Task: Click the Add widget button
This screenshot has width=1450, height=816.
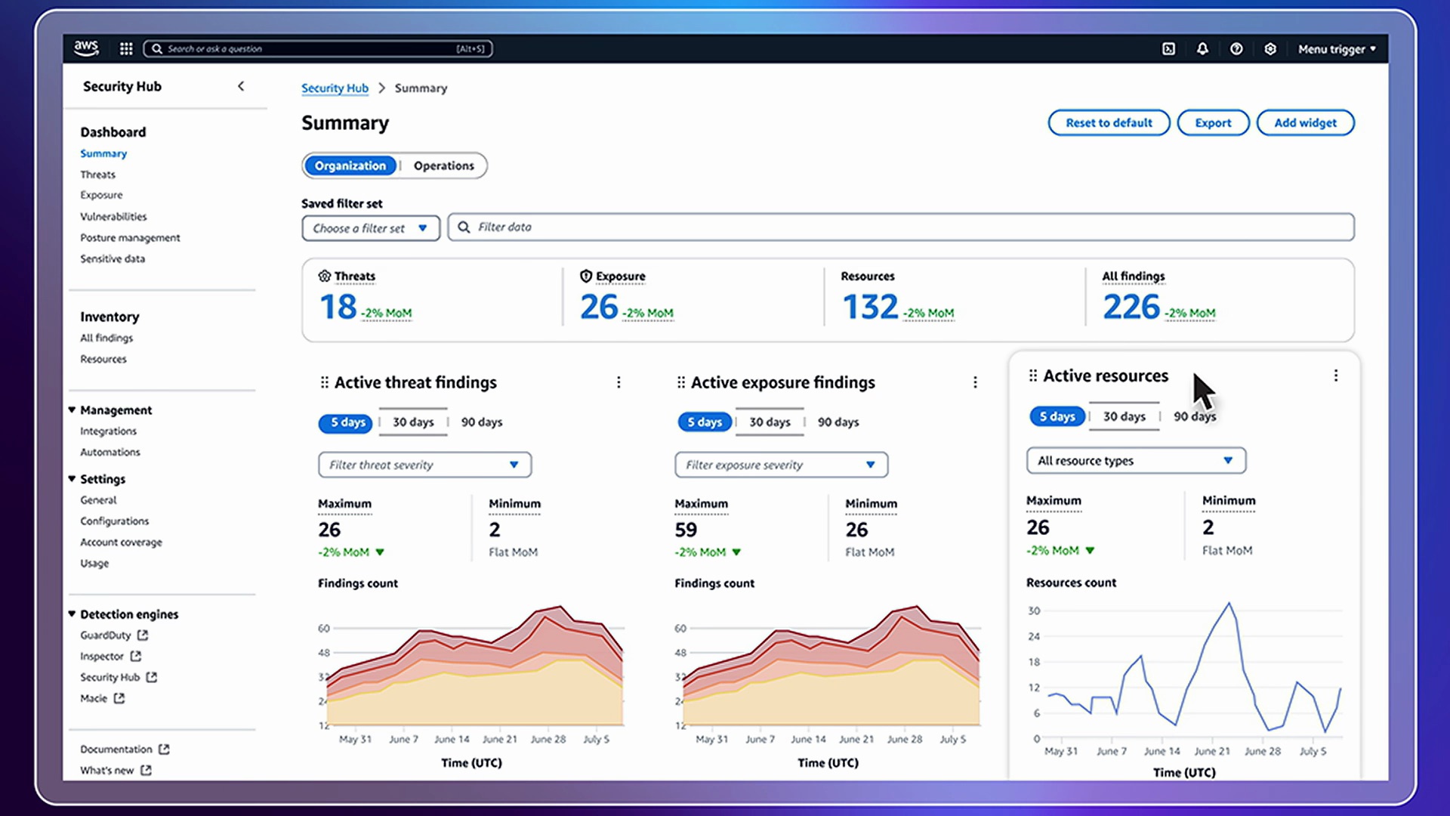Action: coord(1305,123)
